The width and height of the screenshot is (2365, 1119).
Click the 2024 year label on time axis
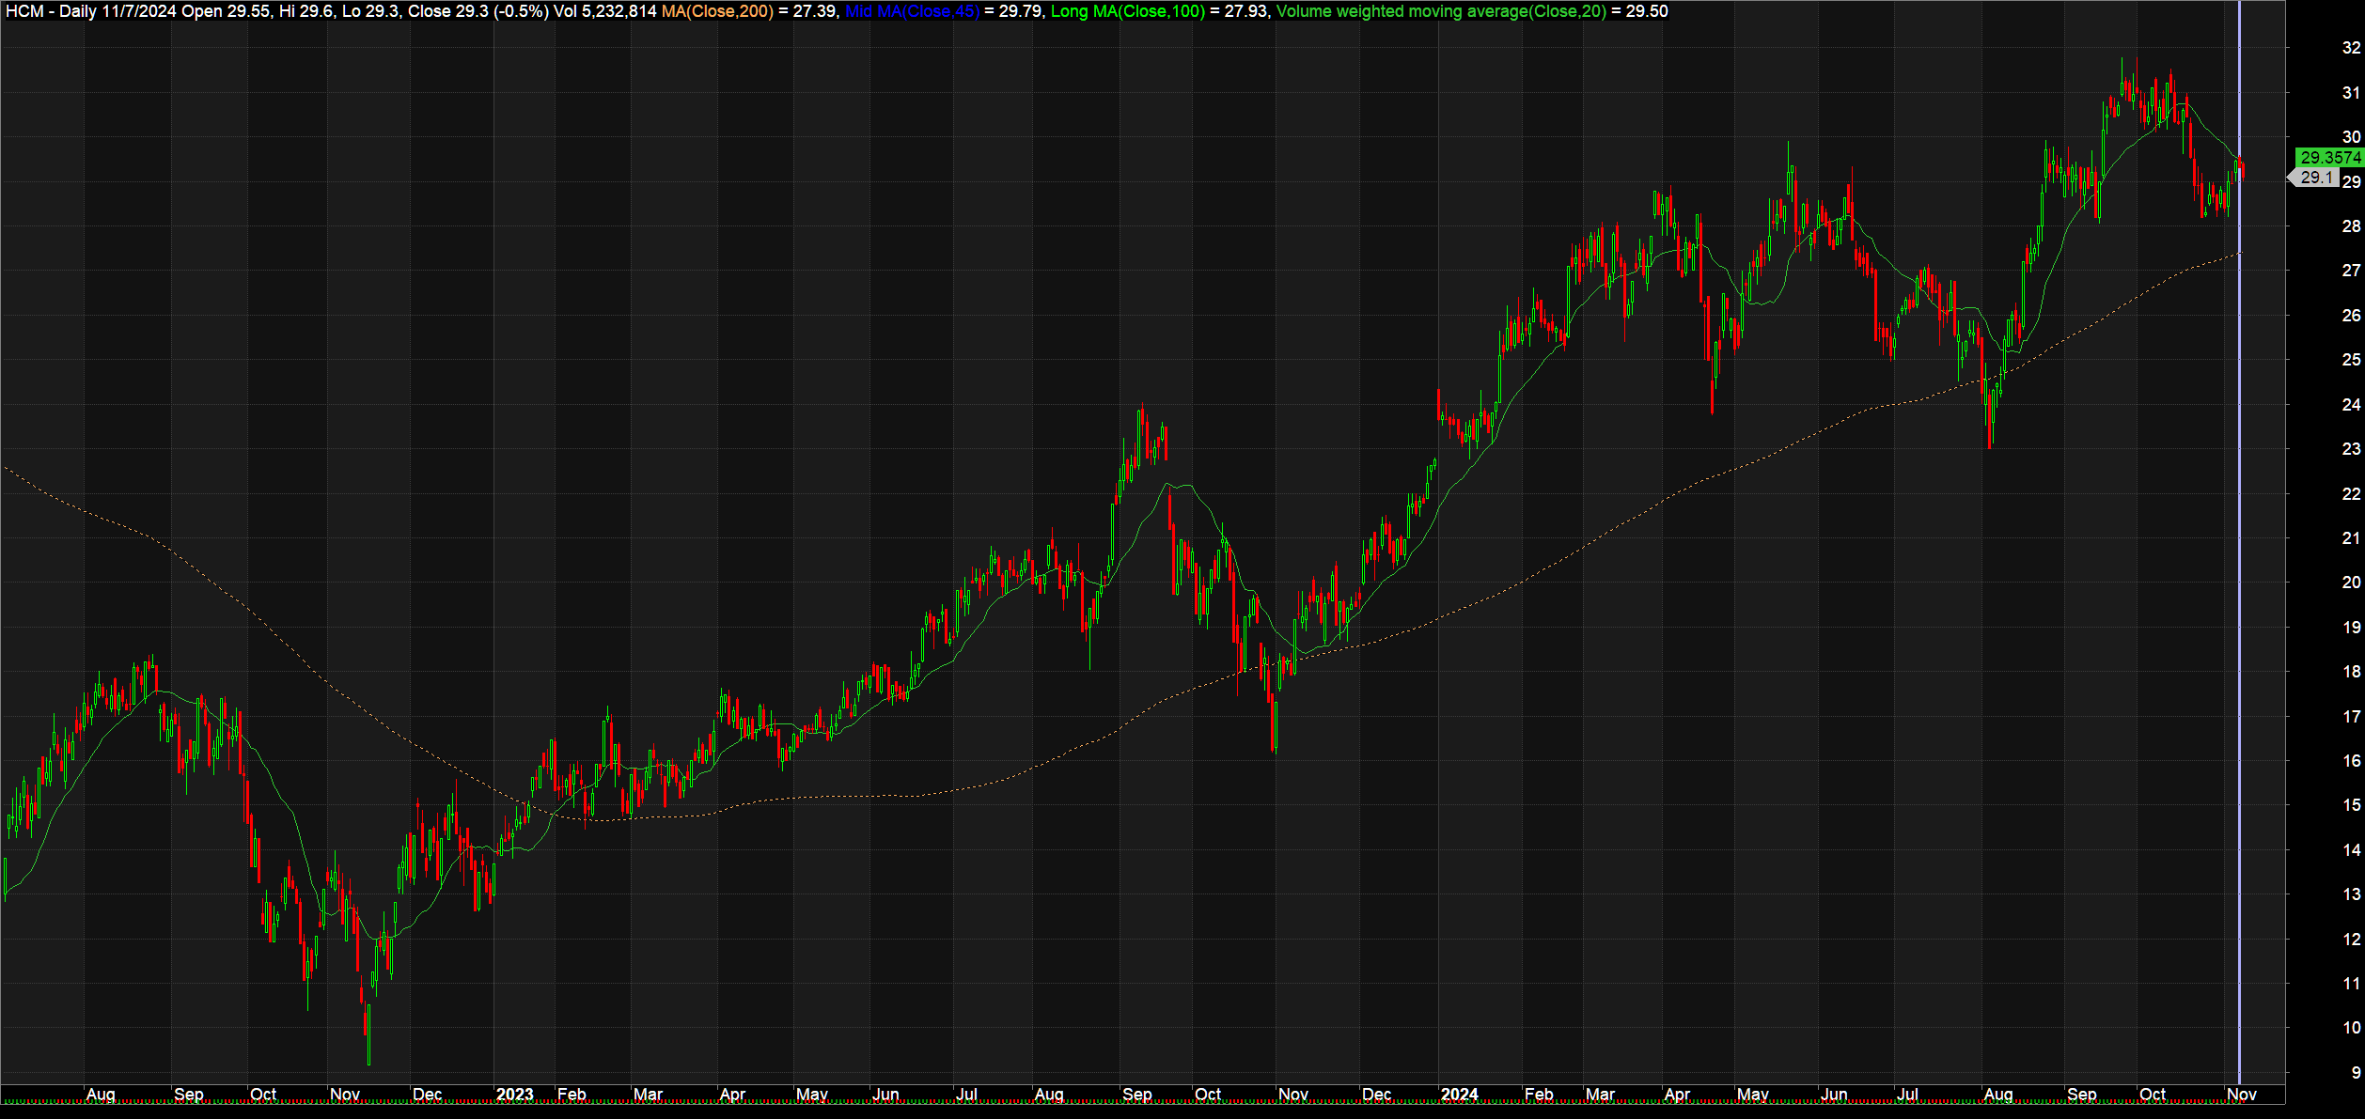(1459, 1095)
